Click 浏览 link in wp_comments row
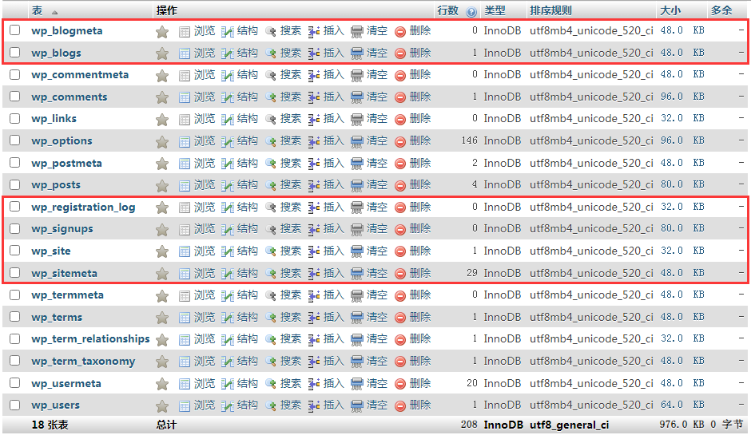The image size is (751, 435). click(x=205, y=97)
